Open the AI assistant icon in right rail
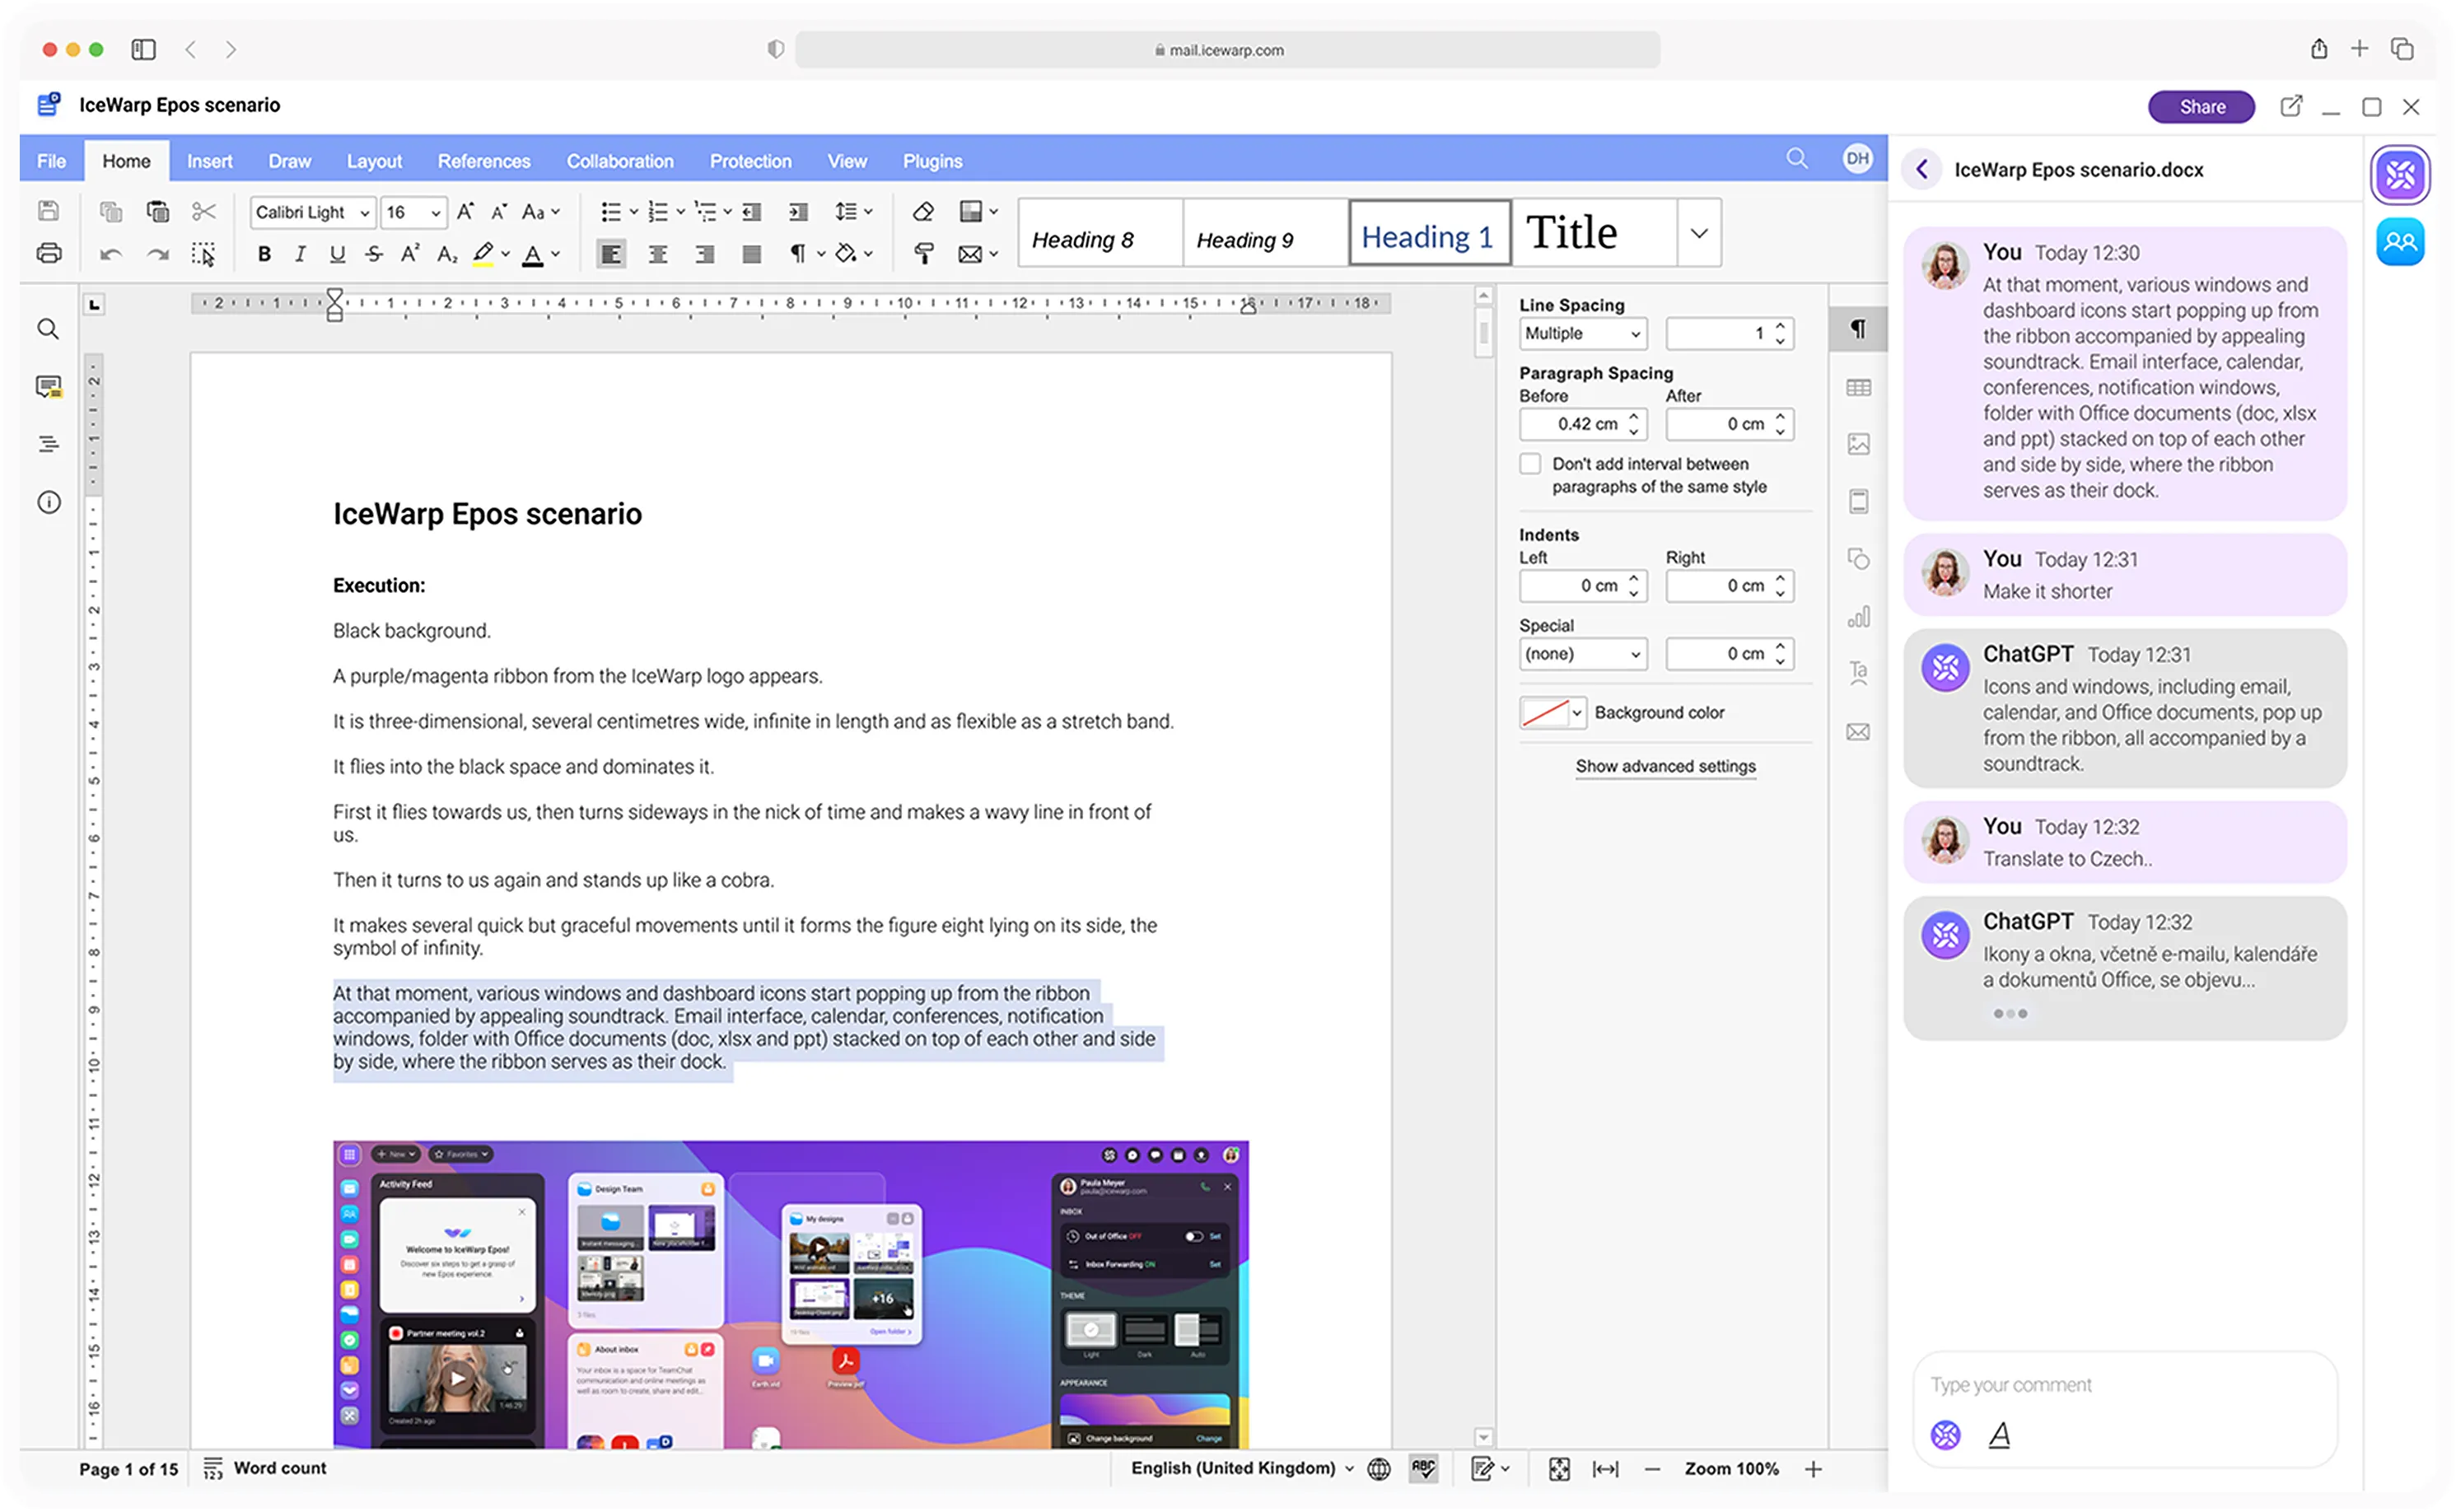Viewport: 2456px width, 1512px height. (x=2400, y=175)
